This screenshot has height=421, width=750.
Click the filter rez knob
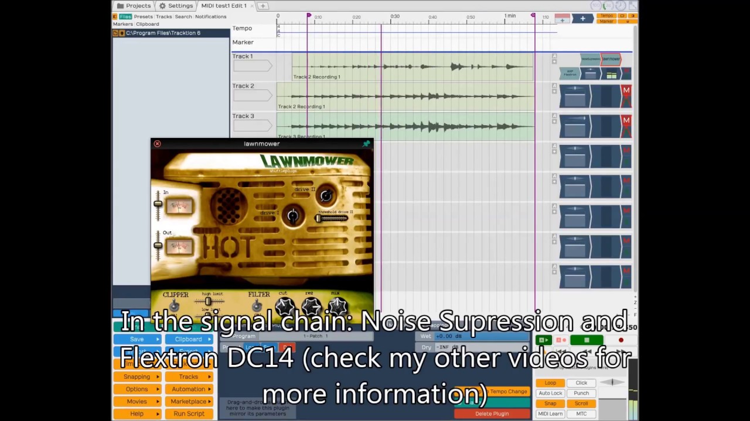[x=311, y=306]
